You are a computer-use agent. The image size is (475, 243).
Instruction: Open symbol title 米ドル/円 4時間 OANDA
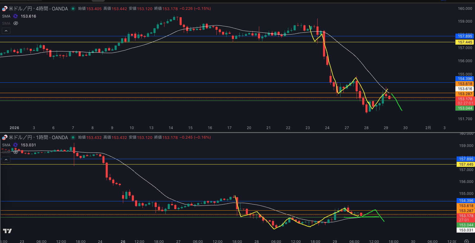click(38, 9)
